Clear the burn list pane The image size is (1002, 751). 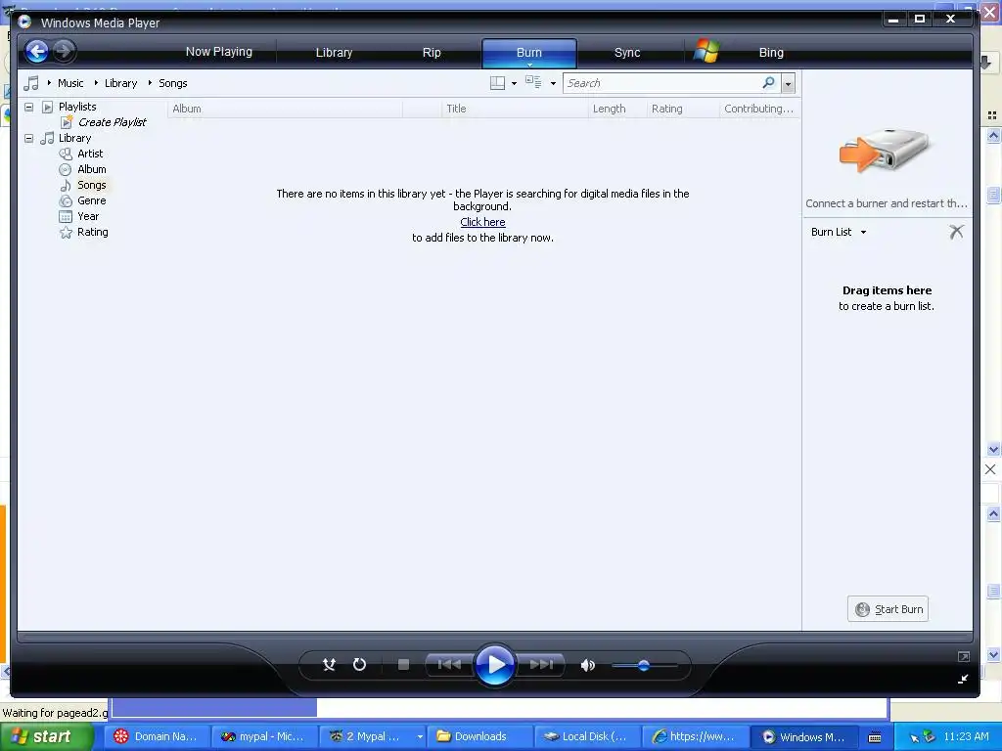(956, 232)
